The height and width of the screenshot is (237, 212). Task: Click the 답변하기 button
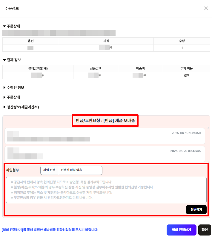click(x=196, y=210)
